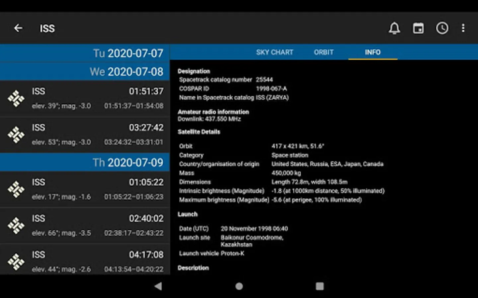Tap the ISS satellite icon at 03:27:42
The height and width of the screenshot is (298, 478).
[x=16, y=135]
